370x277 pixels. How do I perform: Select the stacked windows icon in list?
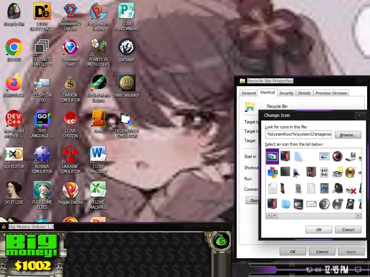272,157
